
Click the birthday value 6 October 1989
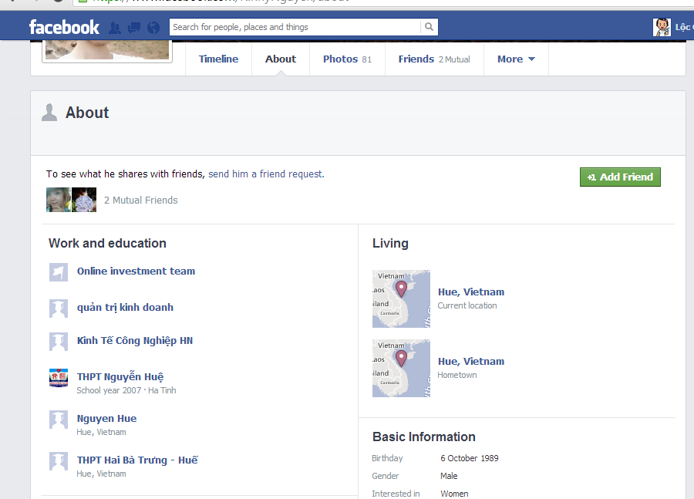pos(469,458)
